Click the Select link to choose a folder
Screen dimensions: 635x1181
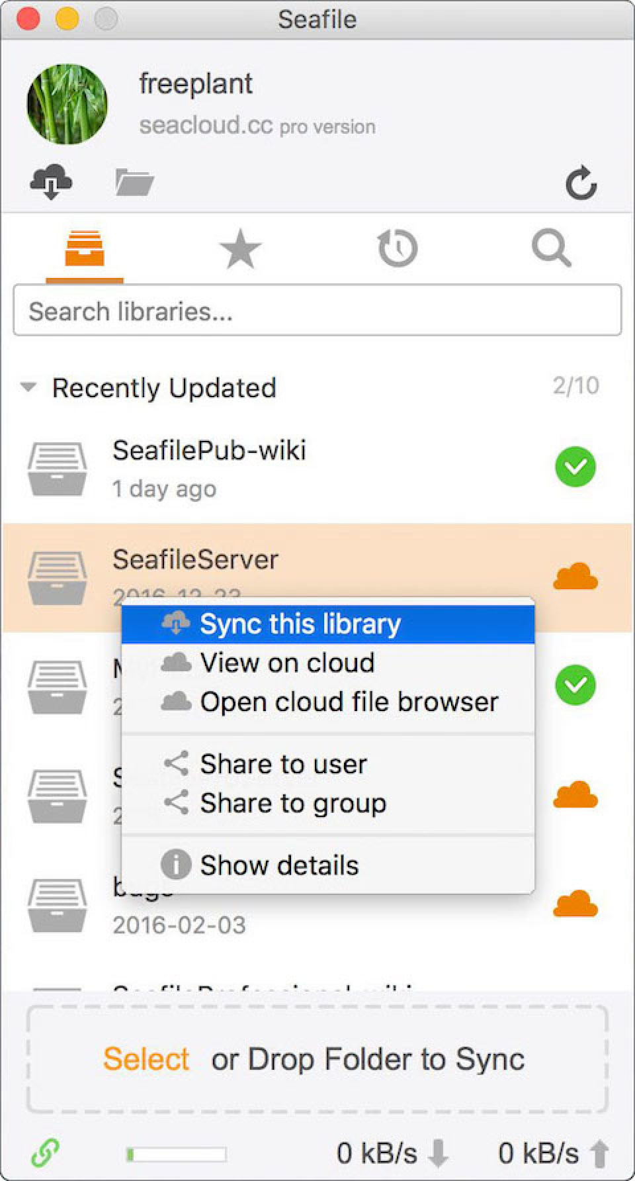145,1059
